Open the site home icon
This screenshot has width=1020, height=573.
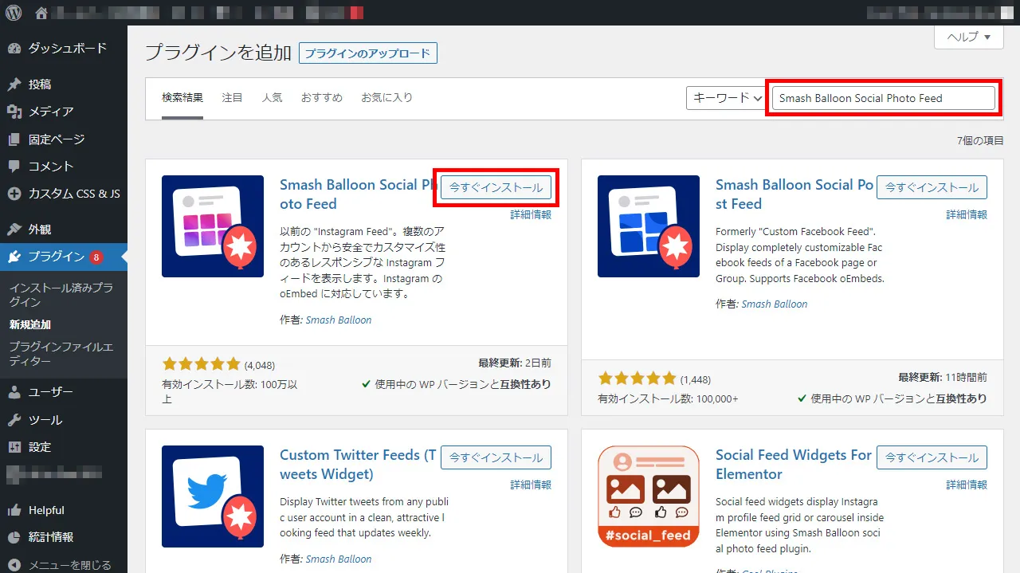pos(41,13)
